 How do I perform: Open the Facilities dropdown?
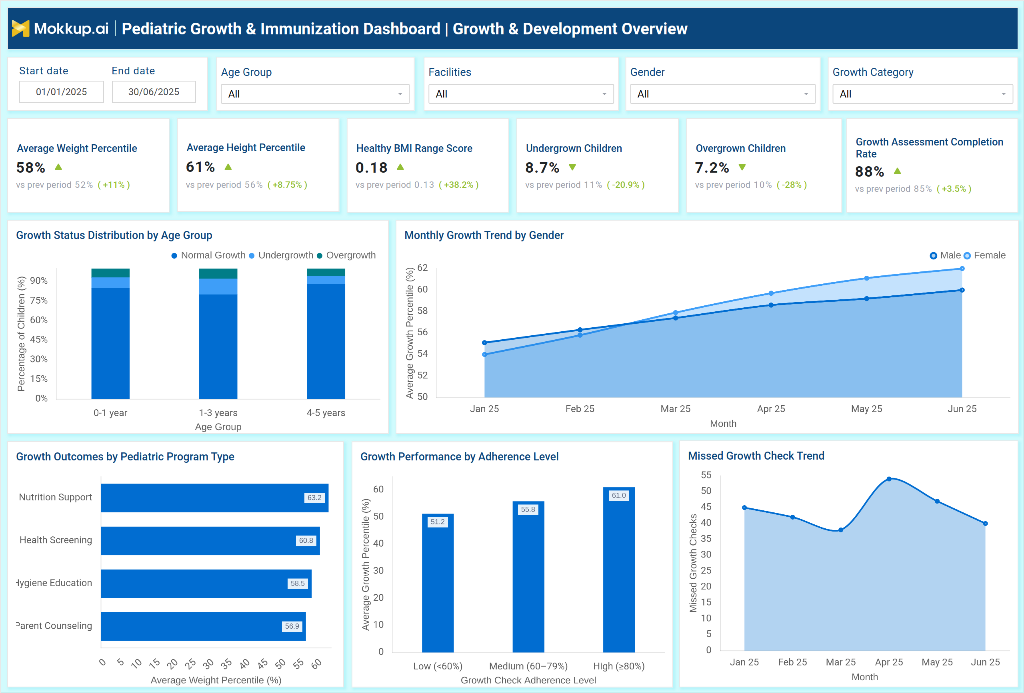(521, 94)
